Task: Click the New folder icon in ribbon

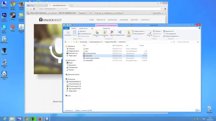Action: [129, 32]
